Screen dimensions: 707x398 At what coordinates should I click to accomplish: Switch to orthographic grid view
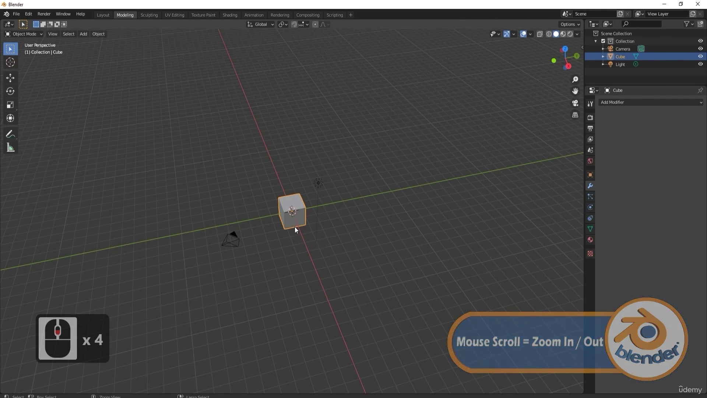[x=575, y=115]
